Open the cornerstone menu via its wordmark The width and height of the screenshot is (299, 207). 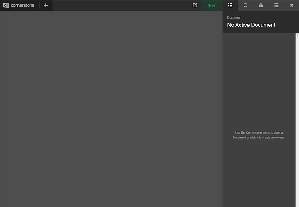pyautogui.click(x=23, y=5)
